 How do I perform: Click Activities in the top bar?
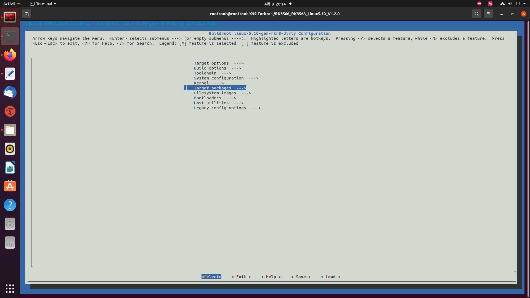tap(12, 4)
